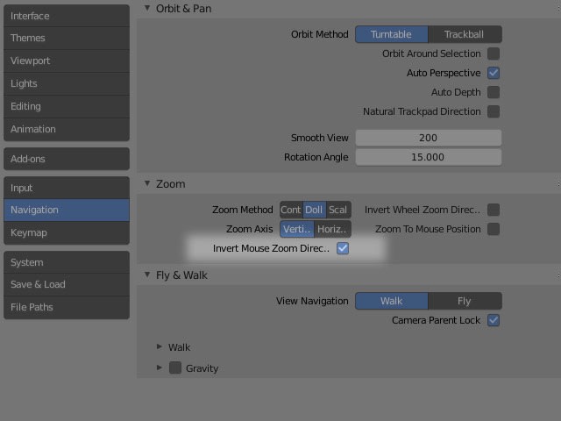
Task: Select Trackball orbit method
Action: click(x=465, y=35)
